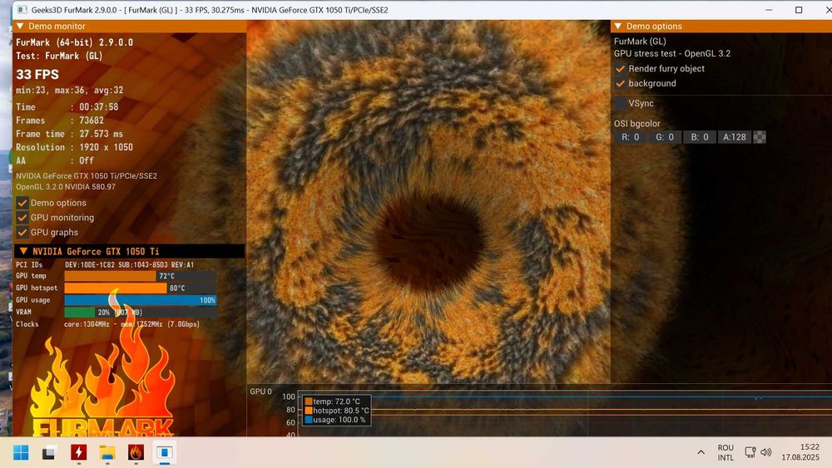The image size is (832, 468).
Task: Click the Clocks core:1304MHz row
Action: [x=107, y=324]
